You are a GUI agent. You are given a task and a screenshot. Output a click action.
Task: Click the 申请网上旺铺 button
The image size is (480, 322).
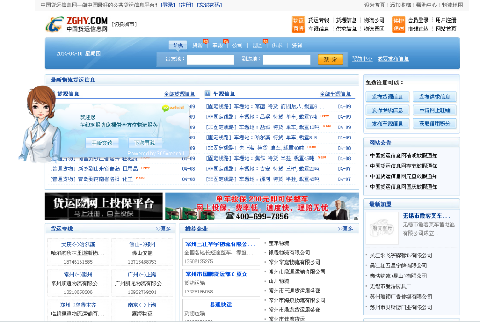click(434, 110)
